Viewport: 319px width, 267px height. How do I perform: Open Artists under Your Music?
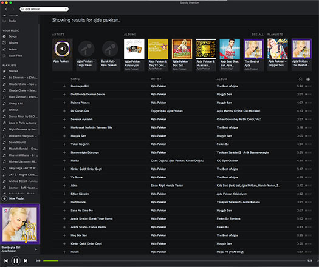13,49
